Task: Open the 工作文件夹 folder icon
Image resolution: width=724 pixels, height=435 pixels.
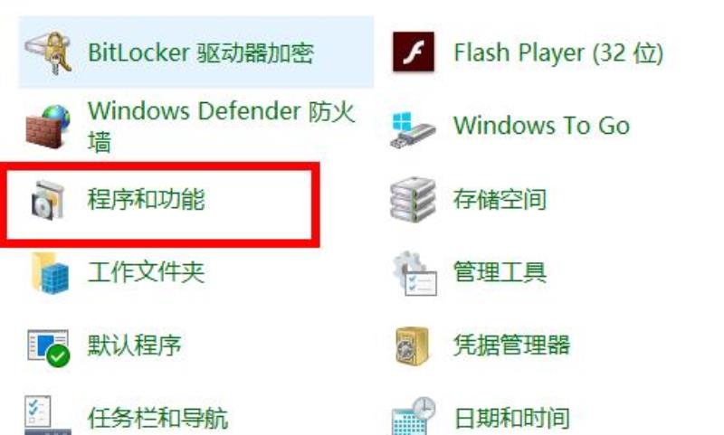Action: click(x=50, y=273)
